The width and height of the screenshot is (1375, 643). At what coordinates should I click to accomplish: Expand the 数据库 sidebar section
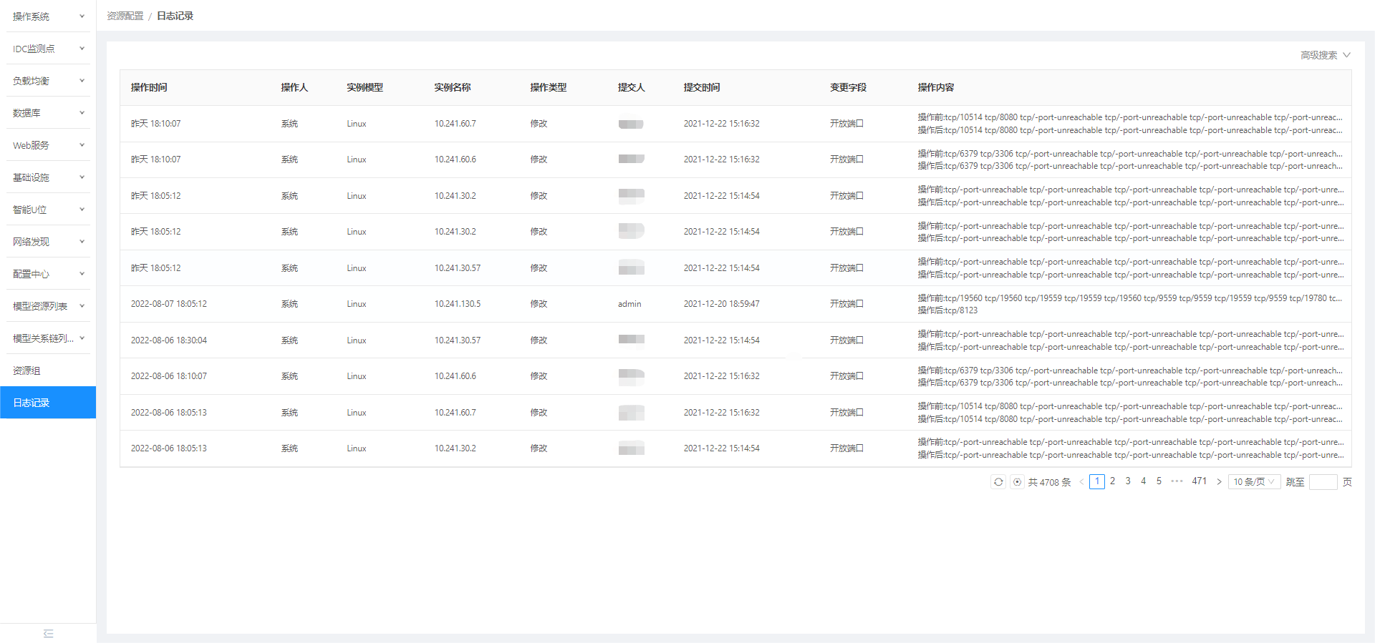[48, 113]
